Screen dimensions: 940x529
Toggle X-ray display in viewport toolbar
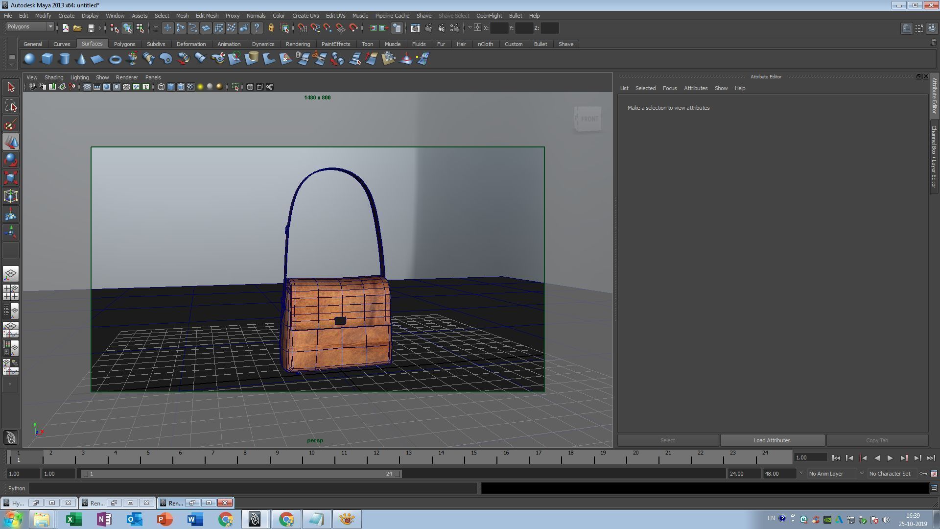250,87
